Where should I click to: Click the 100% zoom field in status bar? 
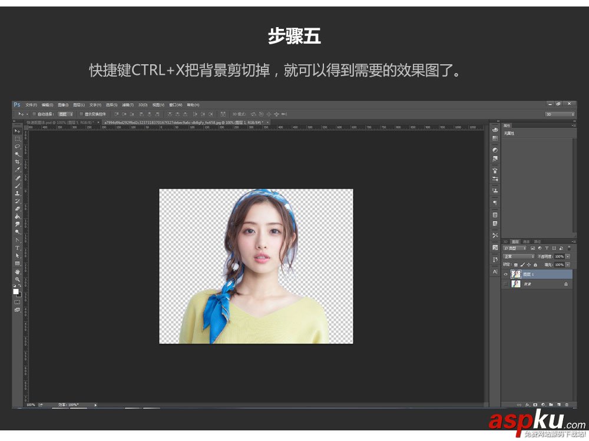[x=31, y=405]
